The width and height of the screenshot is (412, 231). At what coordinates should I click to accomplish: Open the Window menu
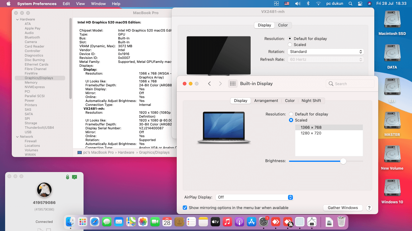click(x=98, y=4)
